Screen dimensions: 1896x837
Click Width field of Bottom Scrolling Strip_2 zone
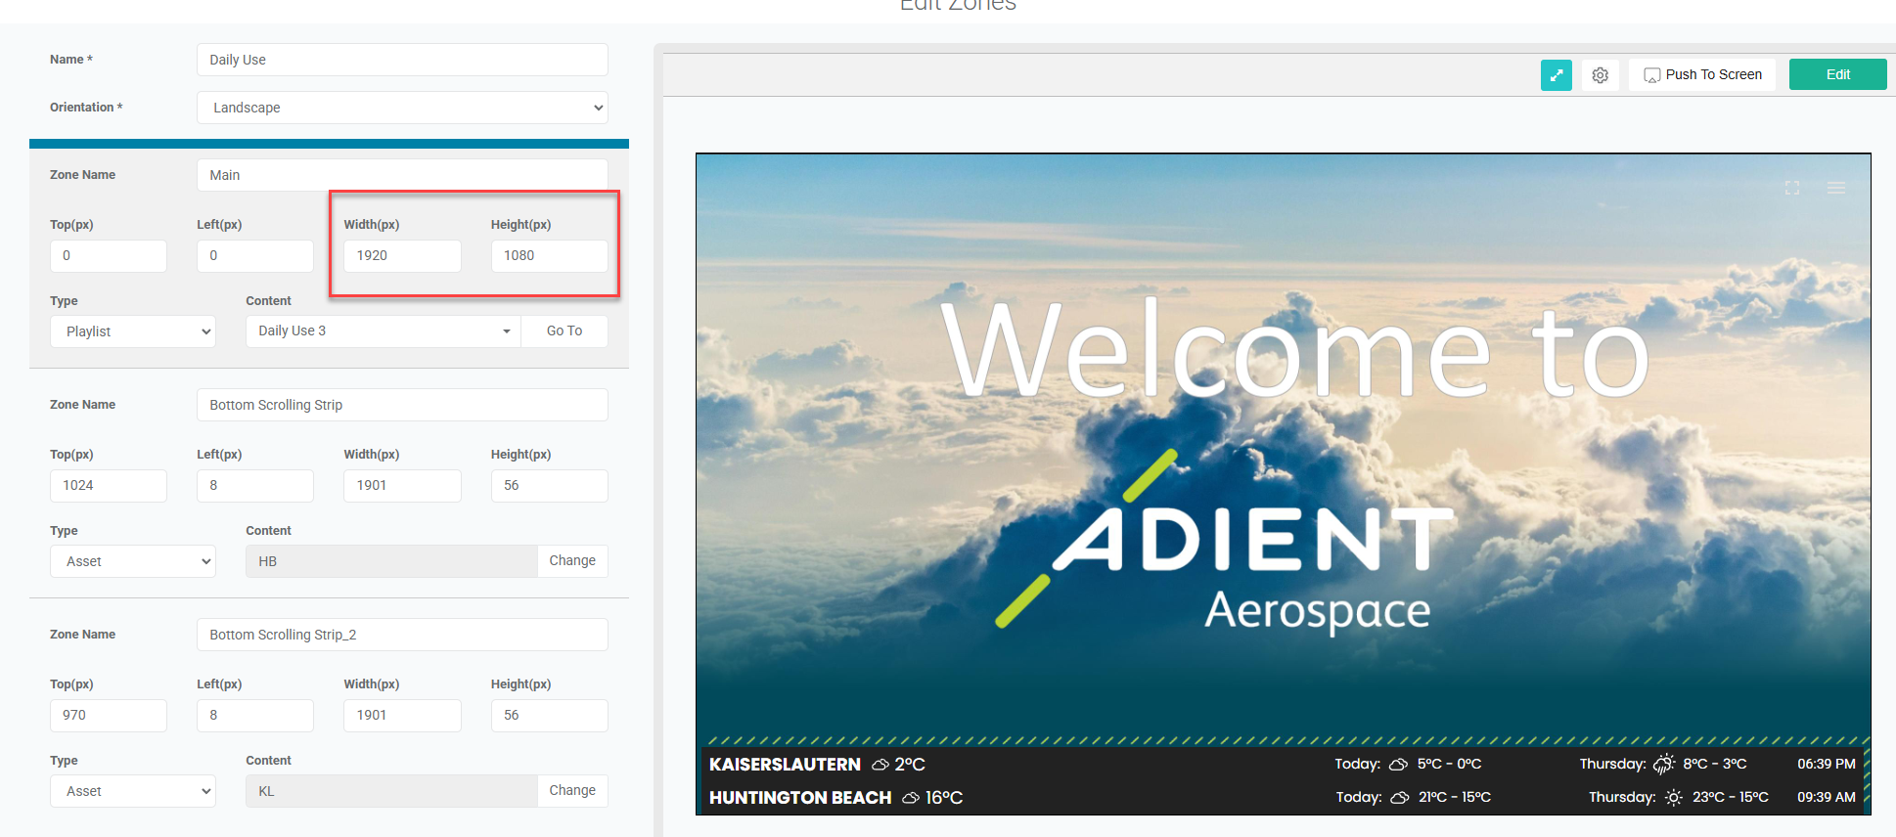[x=402, y=715]
